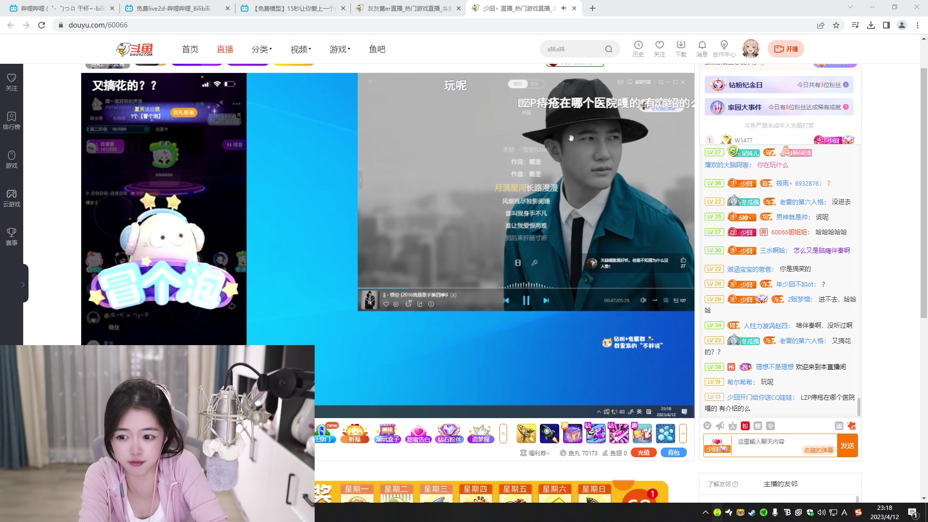Click the 开播 start streaming button
This screenshot has height=522, width=928.
(786, 49)
